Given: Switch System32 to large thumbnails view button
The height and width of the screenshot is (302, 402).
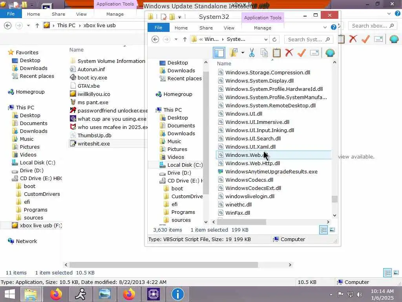Looking at the screenshot, I should coord(332,230).
